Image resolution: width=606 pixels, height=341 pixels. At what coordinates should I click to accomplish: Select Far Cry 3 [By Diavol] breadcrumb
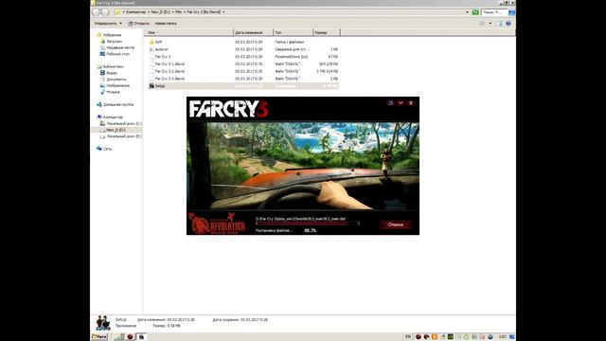pyautogui.click(x=204, y=12)
